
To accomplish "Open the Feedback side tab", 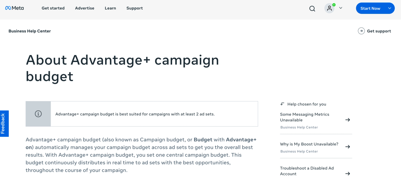I will point(4,123).
